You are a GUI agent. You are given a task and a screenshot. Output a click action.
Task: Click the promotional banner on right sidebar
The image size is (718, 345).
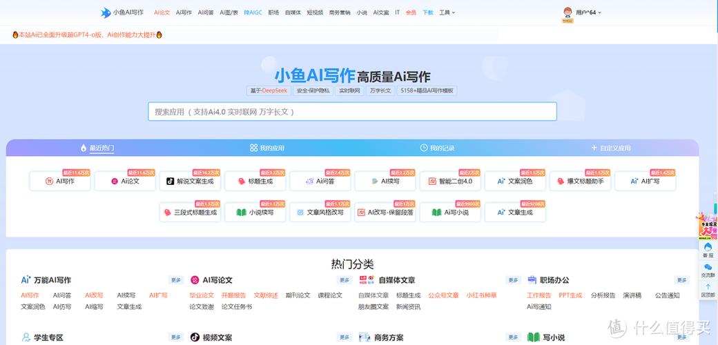pos(708,226)
